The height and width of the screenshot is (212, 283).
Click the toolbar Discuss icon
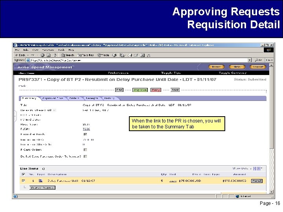point(143,55)
